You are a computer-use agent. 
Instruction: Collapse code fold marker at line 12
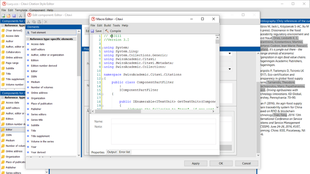coord(102,79)
